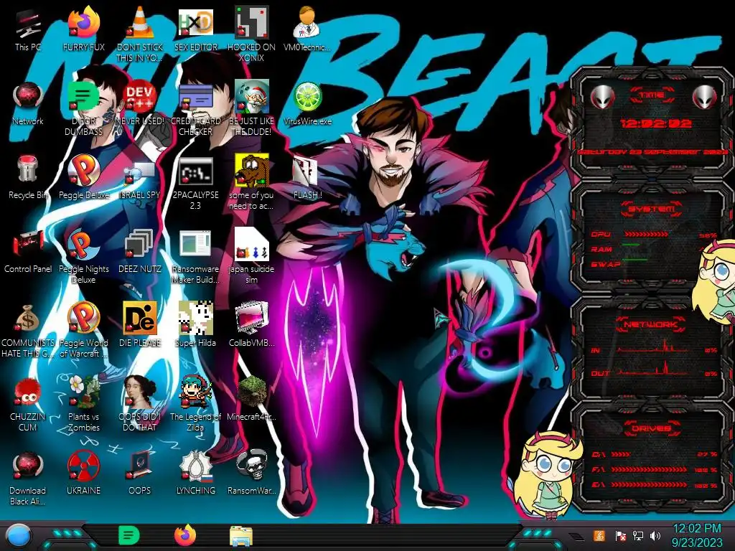Open network status in system tray
This screenshot has height=551, width=735.
click(637, 535)
